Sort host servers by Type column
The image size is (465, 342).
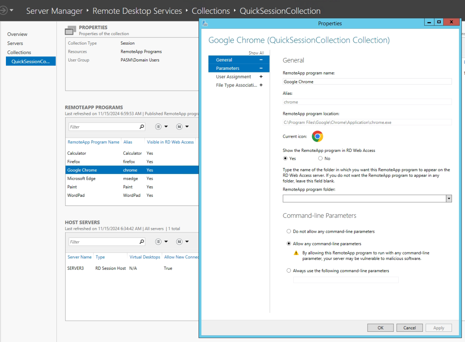(x=100, y=257)
